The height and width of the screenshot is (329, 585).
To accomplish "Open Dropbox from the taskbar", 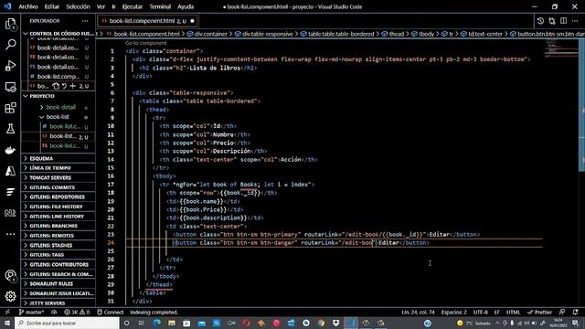I will (x=335, y=323).
